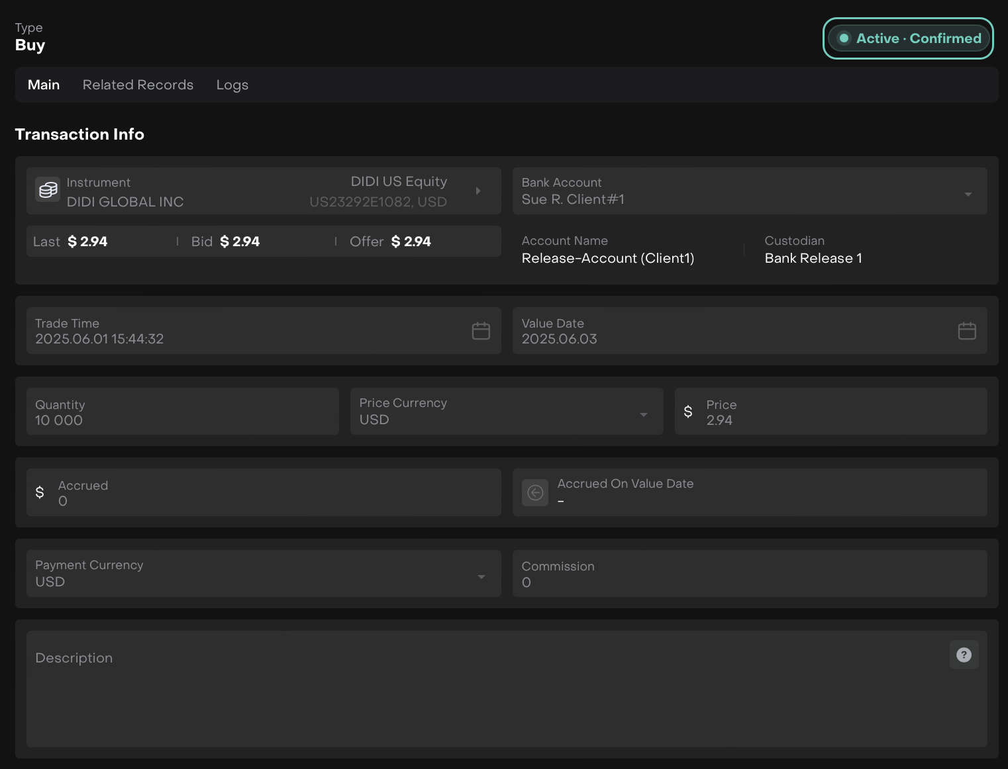The height and width of the screenshot is (769, 1008).
Task: Open the Value Date calendar picker
Action: [x=967, y=331]
